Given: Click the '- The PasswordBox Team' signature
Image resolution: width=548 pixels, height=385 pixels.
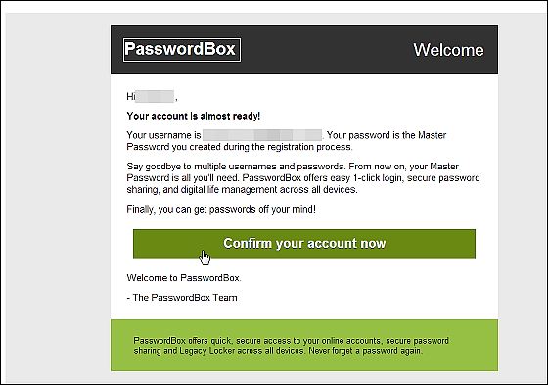Looking at the screenshot, I should 182,298.
